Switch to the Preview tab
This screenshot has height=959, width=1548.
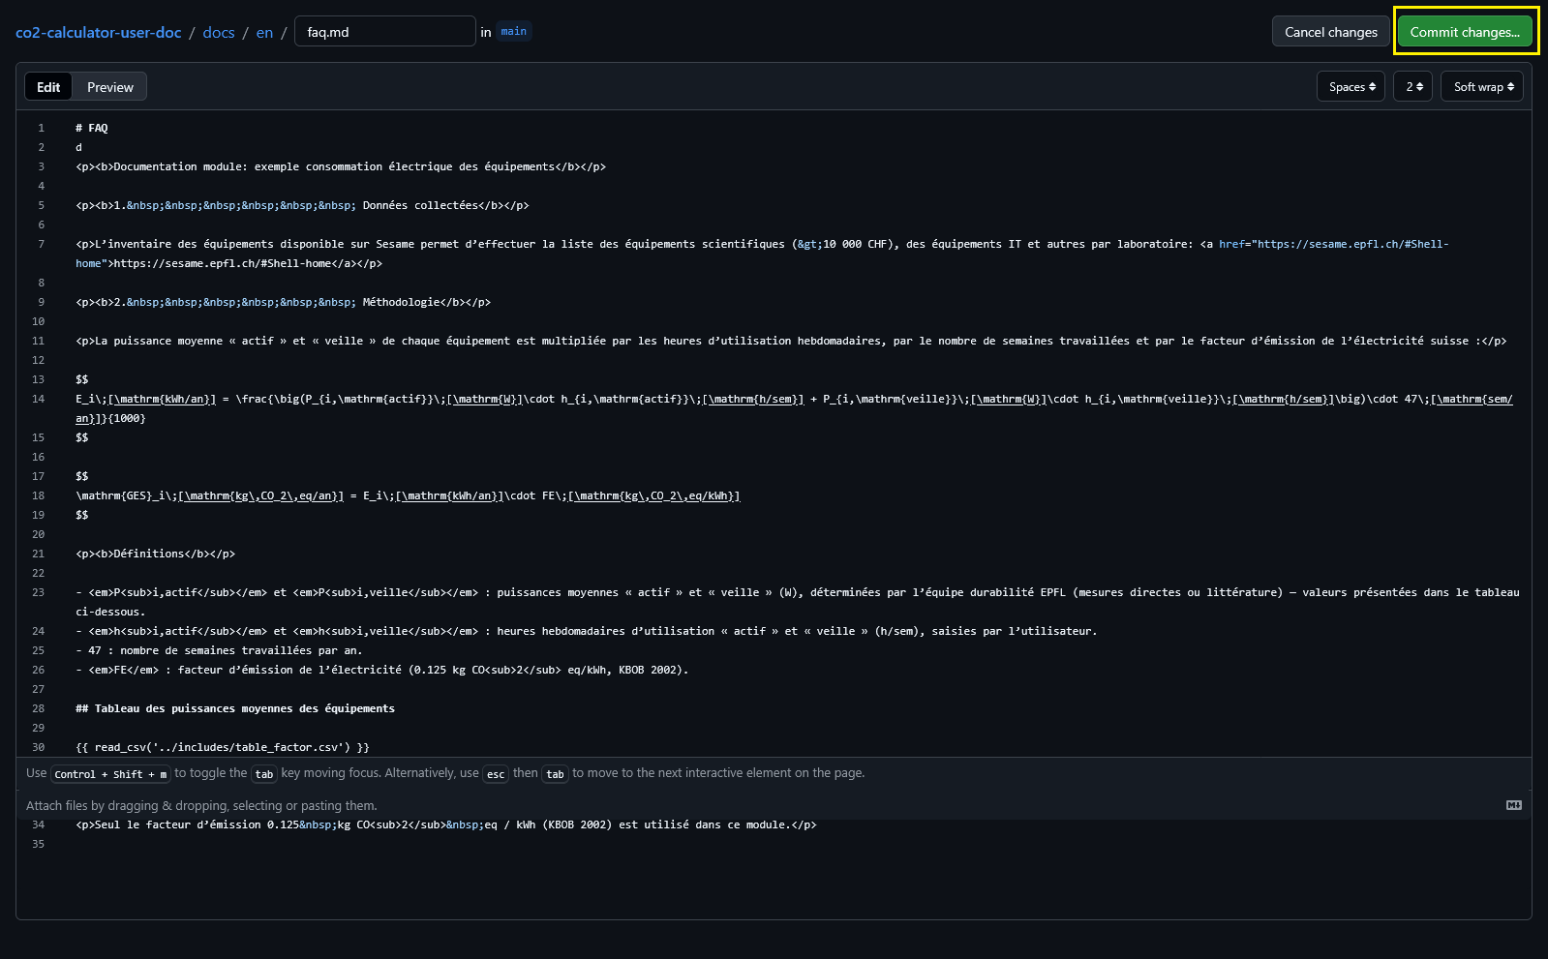click(x=110, y=87)
